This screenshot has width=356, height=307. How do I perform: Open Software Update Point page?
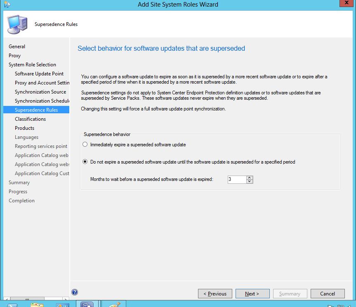pos(39,74)
